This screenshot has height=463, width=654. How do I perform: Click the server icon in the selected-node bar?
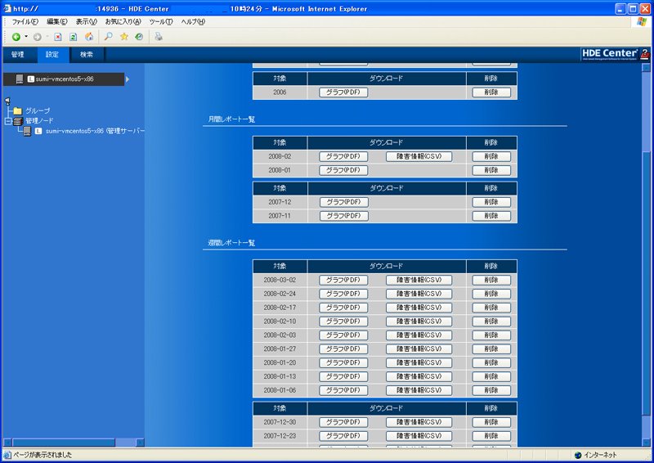pyautogui.click(x=20, y=79)
